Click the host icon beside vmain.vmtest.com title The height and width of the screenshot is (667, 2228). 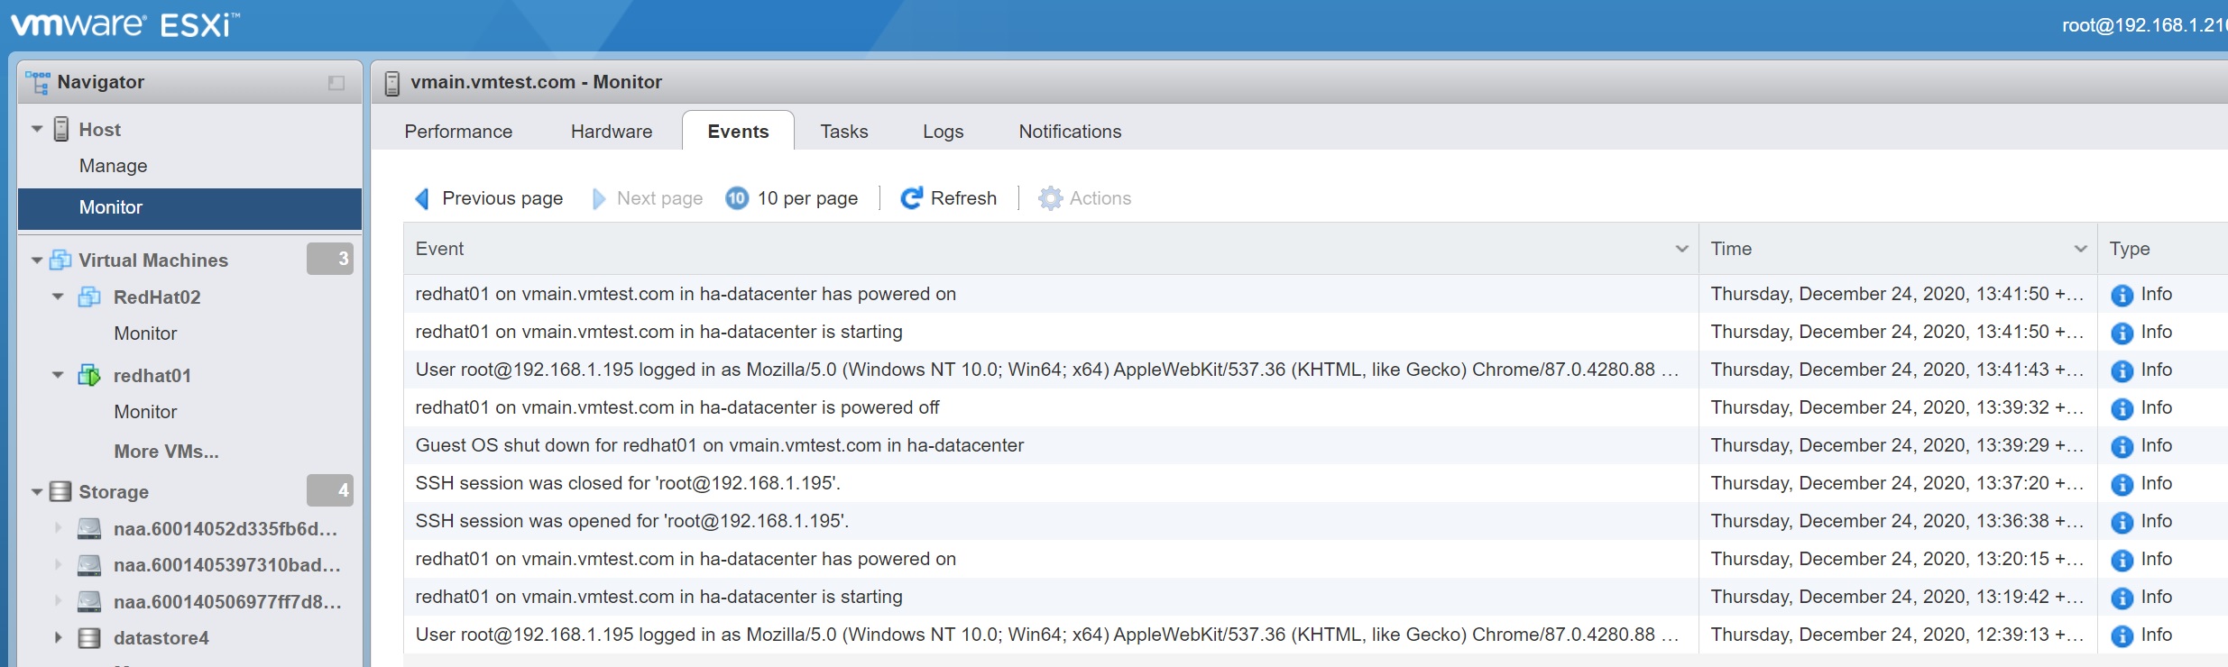point(392,83)
